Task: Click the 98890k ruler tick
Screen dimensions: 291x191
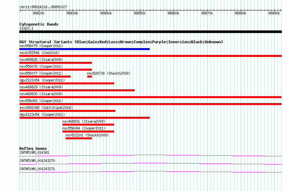Action: coord(274,13)
